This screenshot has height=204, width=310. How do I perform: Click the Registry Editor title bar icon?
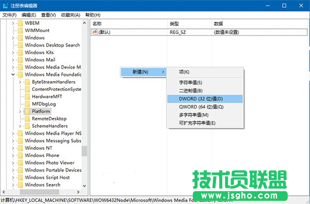[x=5, y=6]
